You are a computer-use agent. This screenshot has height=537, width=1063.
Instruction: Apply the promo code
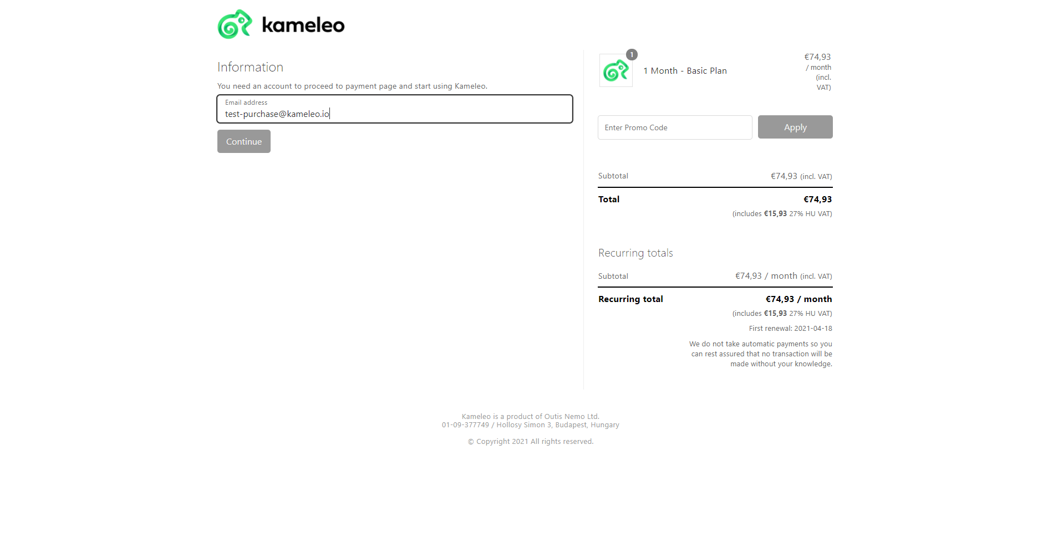(x=795, y=127)
